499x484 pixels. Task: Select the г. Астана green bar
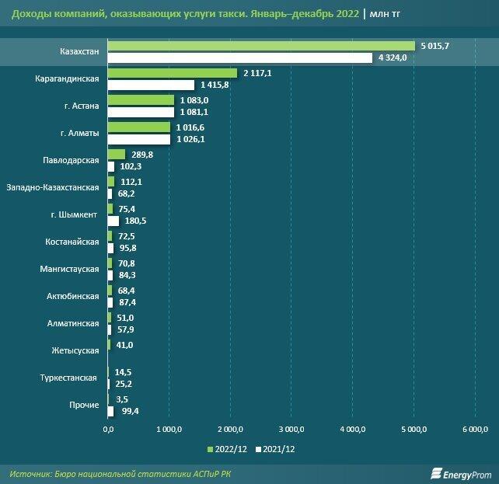141,100
